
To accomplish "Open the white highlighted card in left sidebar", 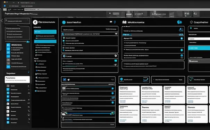I will [17, 79].
